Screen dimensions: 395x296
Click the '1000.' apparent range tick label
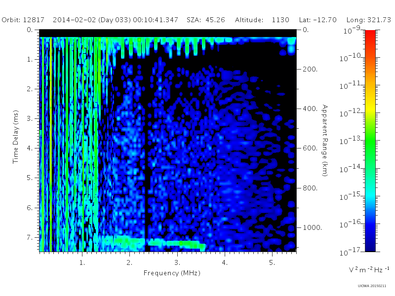pyautogui.click(x=313, y=227)
